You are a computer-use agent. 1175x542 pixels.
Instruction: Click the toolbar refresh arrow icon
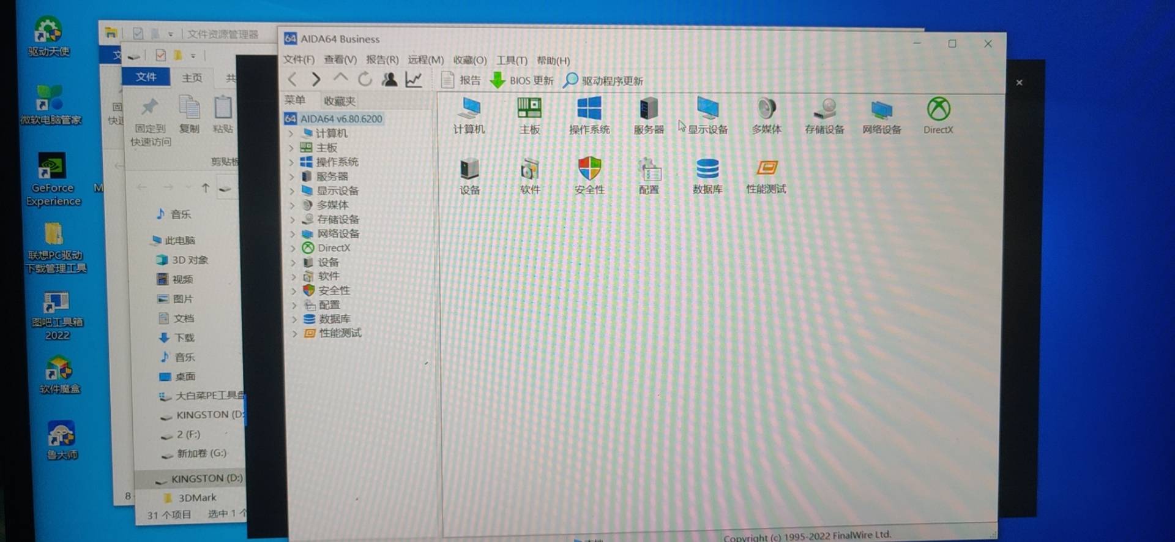tap(365, 80)
